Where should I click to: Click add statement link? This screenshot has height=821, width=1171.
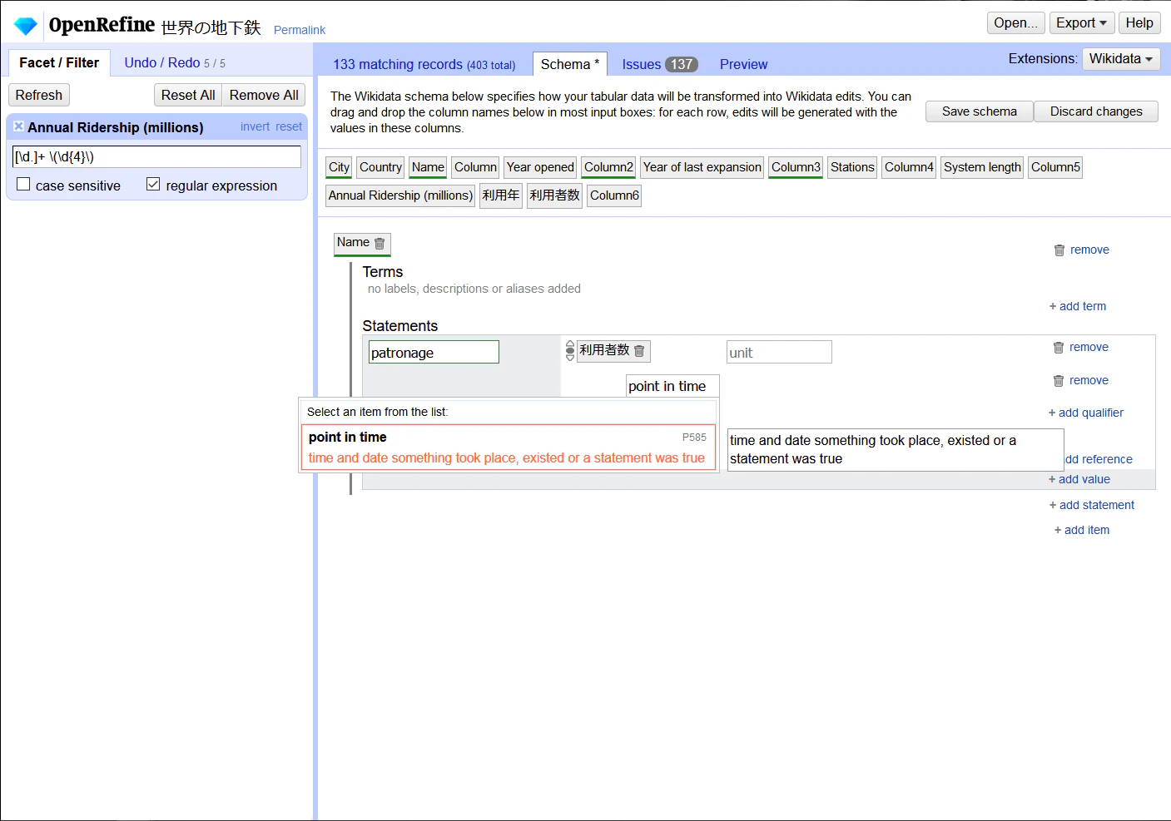pos(1092,505)
